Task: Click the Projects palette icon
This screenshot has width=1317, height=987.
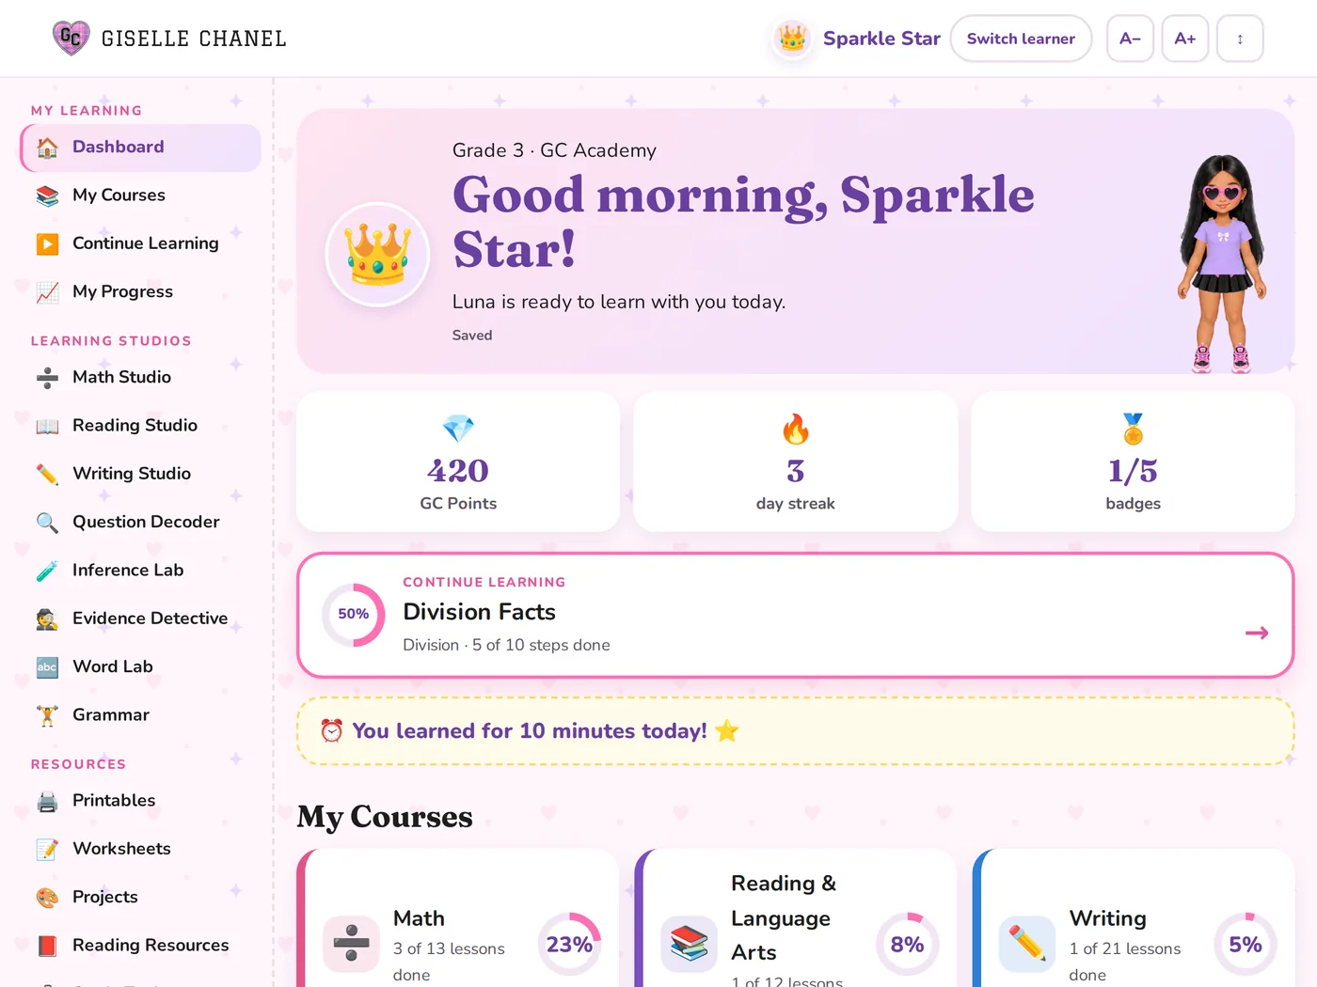Action: pyautogui.click(x=47, y=898)
